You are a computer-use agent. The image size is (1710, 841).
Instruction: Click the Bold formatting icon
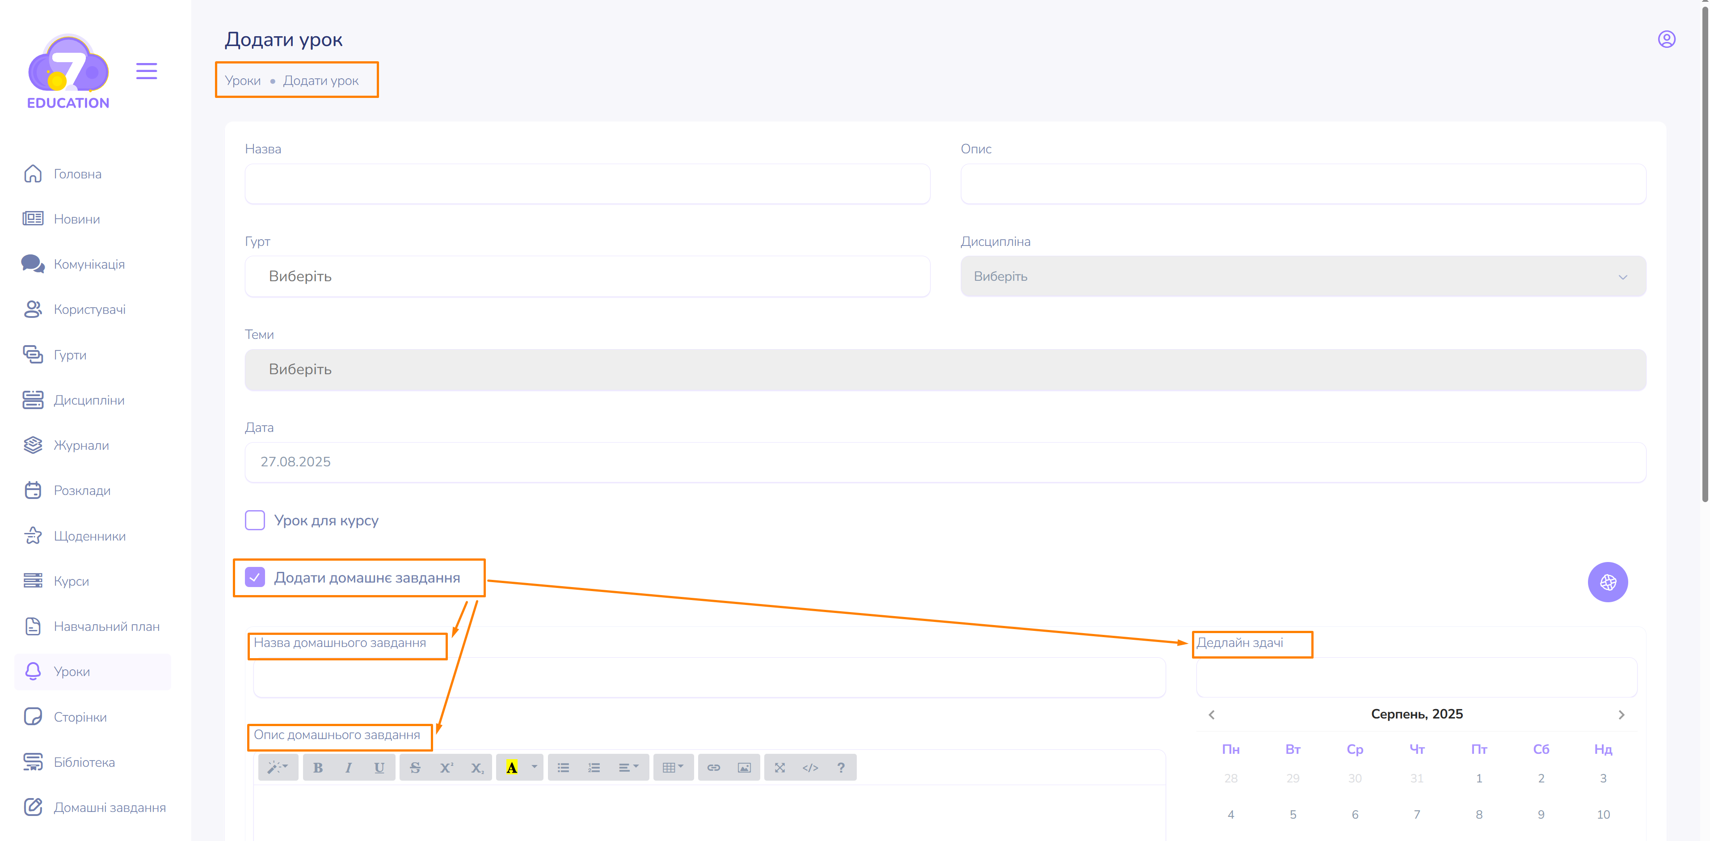pos(318,767)
